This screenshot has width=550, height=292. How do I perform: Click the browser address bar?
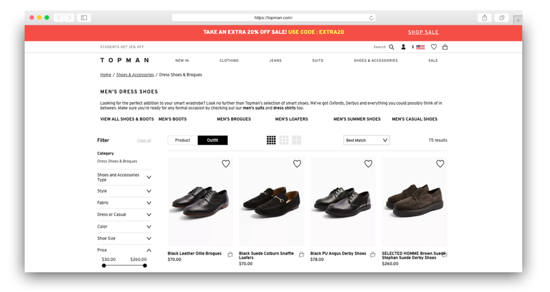[x=273, y=18]
